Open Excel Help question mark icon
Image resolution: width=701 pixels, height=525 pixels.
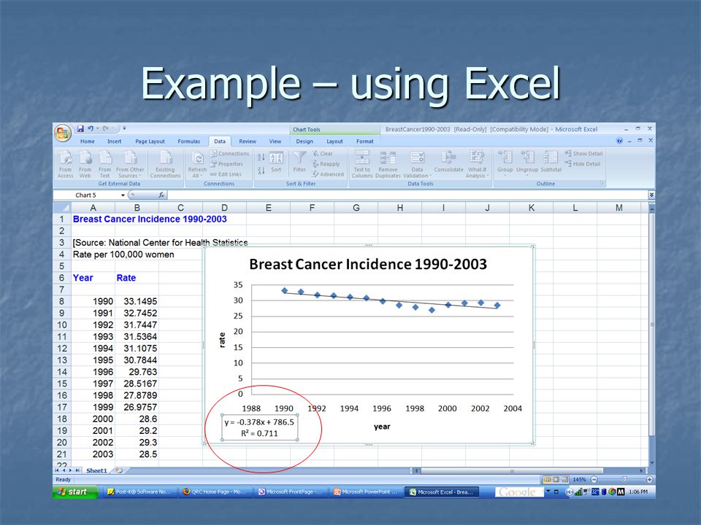[x=619, y=141]
